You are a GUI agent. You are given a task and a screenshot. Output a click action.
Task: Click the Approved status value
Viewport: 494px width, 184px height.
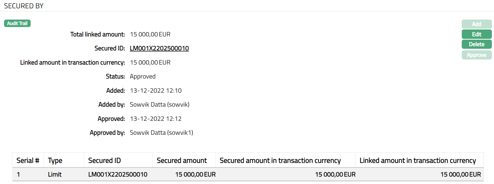tap(143, 77)
